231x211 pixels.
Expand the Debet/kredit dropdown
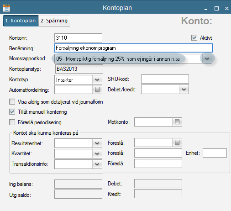pyautogui.click(x=184, y=89)
